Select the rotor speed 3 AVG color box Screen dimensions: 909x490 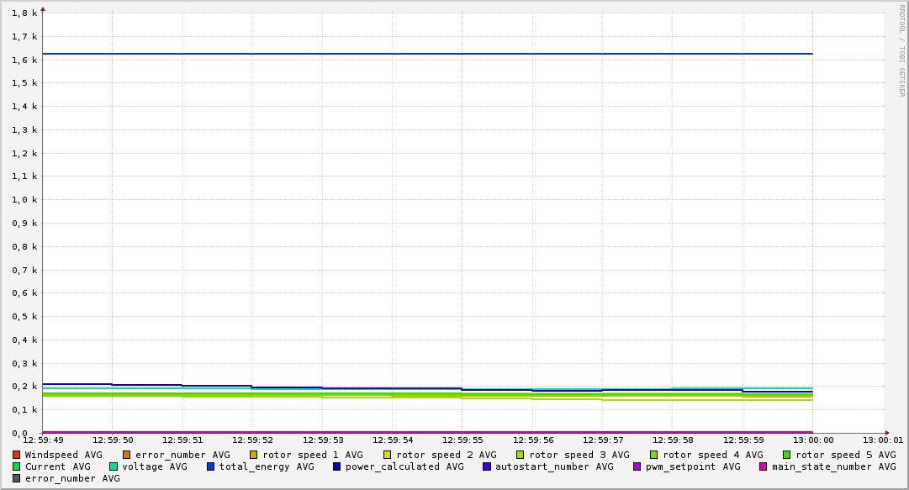(521, 455)
